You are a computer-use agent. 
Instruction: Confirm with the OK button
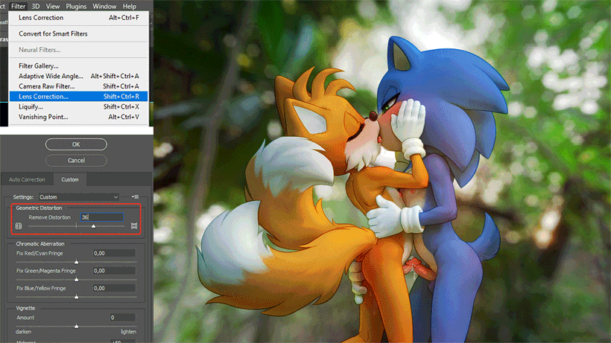[x=76, y=144]
